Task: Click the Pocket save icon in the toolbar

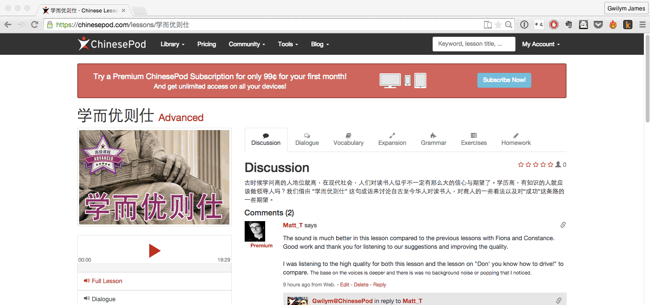Action: click(x=598, y=24)
